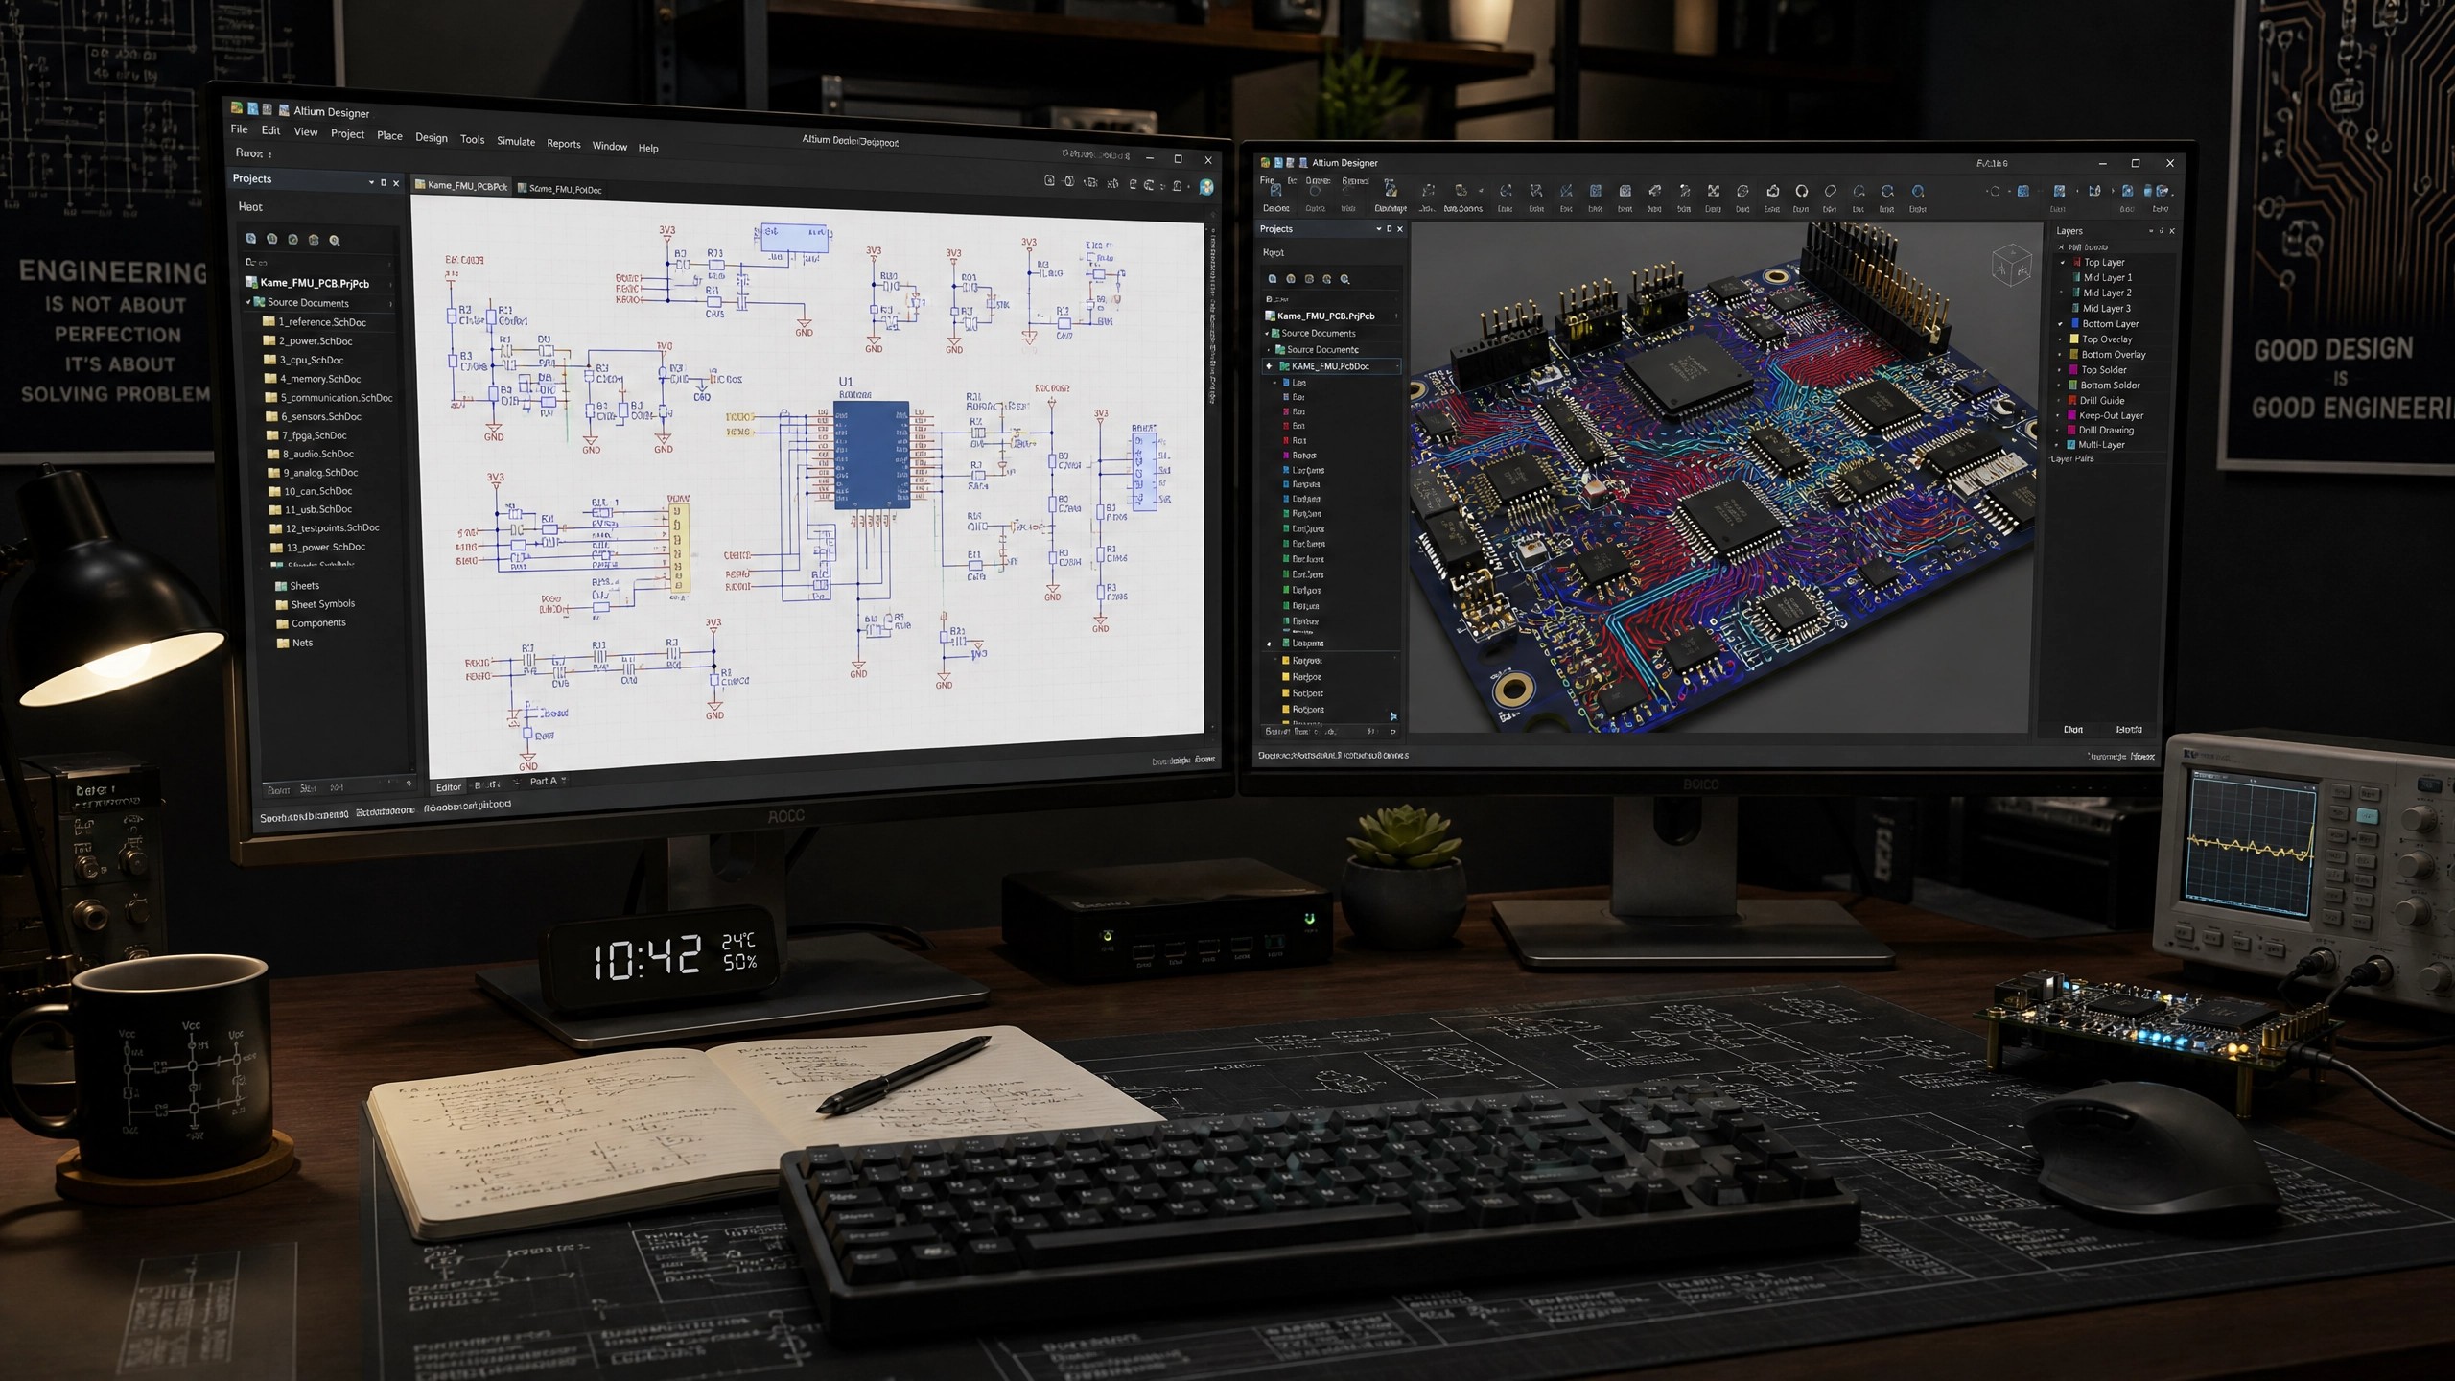This screenshot has height=1381, width=2455.
Task: Click the leftmost icon in PCB Projects panel toolbar
Action: (x=1273, y=279)
